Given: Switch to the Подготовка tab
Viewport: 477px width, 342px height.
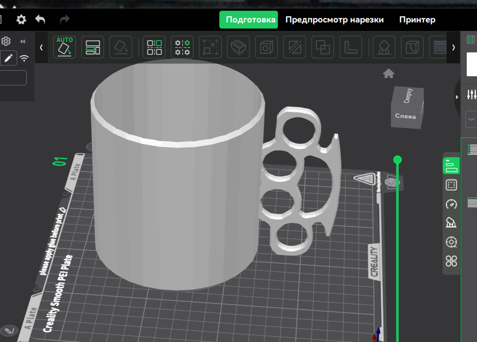Looking at the screenshot, I should pos(248,20).
